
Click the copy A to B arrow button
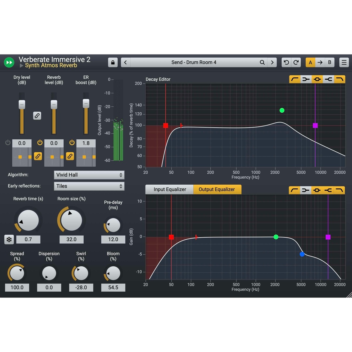point(320,62)
